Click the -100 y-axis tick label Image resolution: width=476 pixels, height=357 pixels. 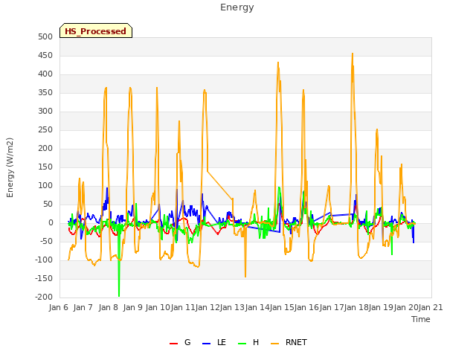click(x=44, y=260)
